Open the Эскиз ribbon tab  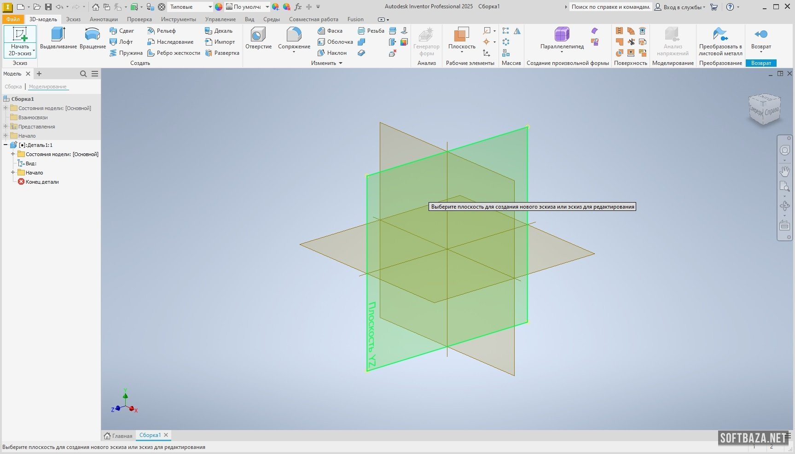(x=73, y=19)
